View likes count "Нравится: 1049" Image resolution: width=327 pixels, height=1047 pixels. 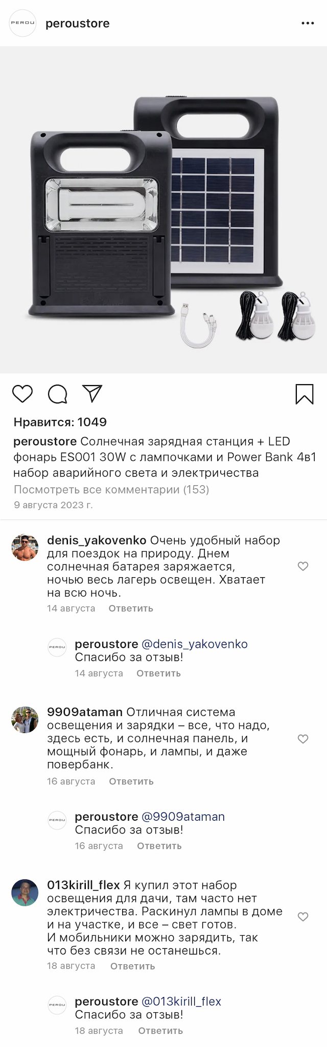click(60, 422)
